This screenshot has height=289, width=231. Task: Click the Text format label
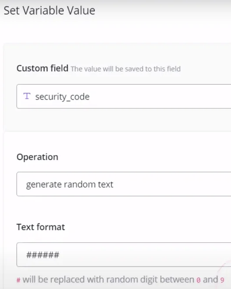pyautogui.click(x=41, y=227)
